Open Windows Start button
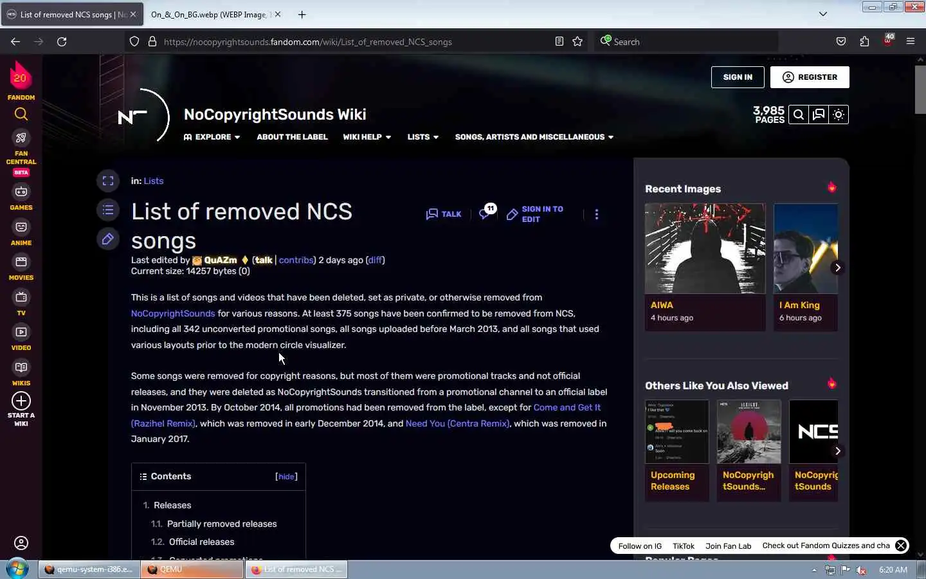The width and height of the screenshot is (926, 579). (x=17, y=569)
